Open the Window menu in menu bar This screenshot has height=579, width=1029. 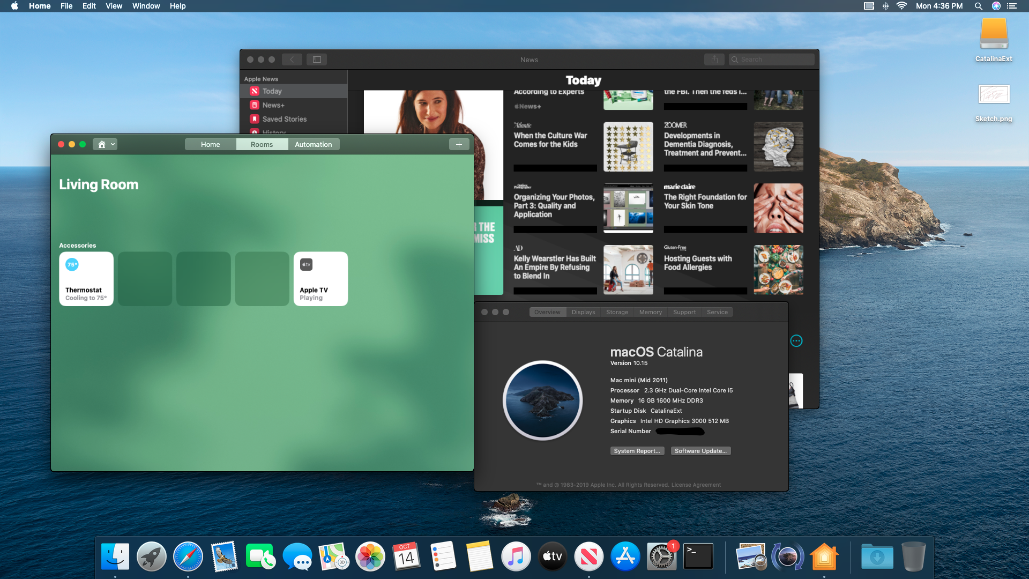pos(146,6)
